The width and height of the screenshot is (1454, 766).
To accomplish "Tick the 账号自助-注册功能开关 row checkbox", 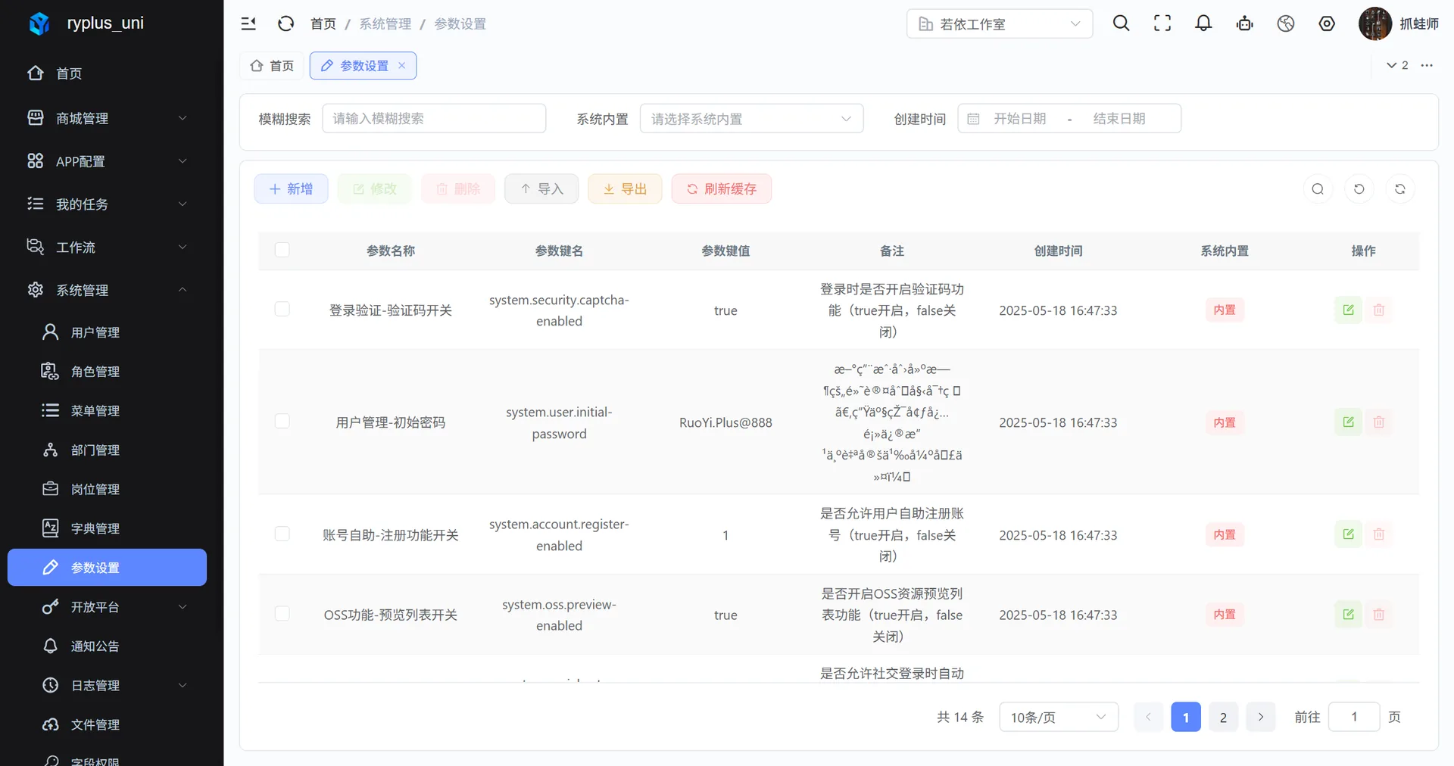I will [282, 534].
